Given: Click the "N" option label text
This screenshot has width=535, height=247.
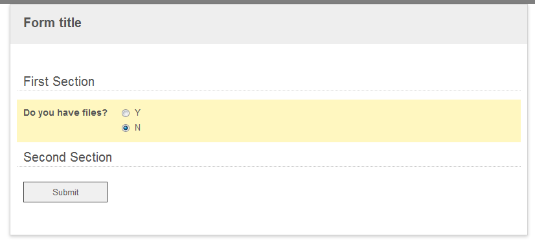Looking at the screenshot, I should 137,128.
